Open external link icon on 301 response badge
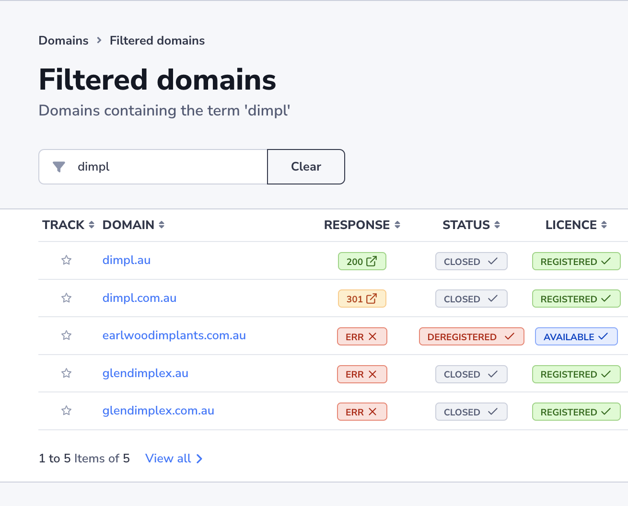Screen dimensions: 628x506 tap(372, 299)
